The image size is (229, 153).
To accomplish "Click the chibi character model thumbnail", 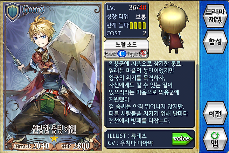I will click(x=173, y=28).
